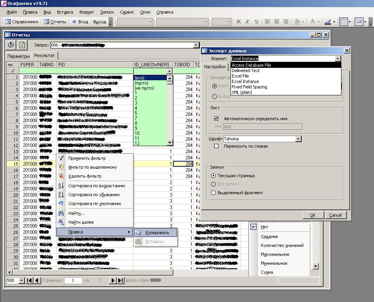Open the ID_LINEOWNERS filter dropdown arrow
The height and width of the screenshot is (302, 374).
tap(170, 71)
